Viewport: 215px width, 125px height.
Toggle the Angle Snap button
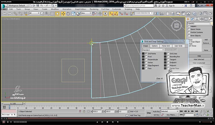pyautogui.click(x=116, y=14)
